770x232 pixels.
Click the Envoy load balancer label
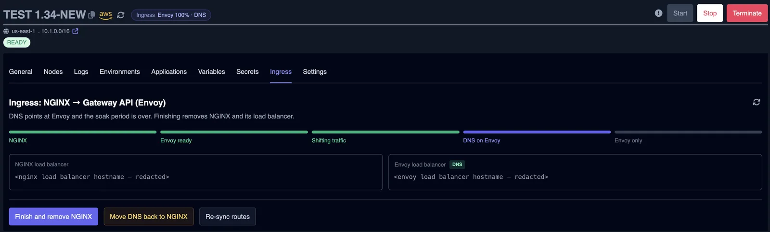pos(420,164)
